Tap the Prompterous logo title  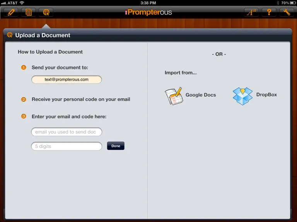pyautogui.click(x=148, y=12)
